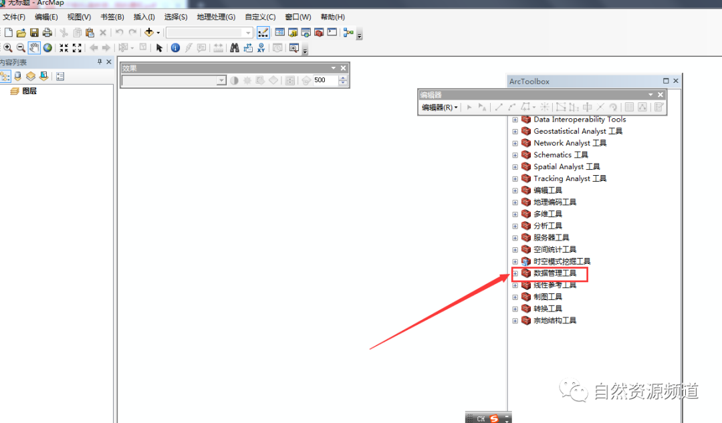Image resolution: width=722 pixels, height=423 pixels.
Task: Select the 图层 data frame
Action: pos(29,91)
